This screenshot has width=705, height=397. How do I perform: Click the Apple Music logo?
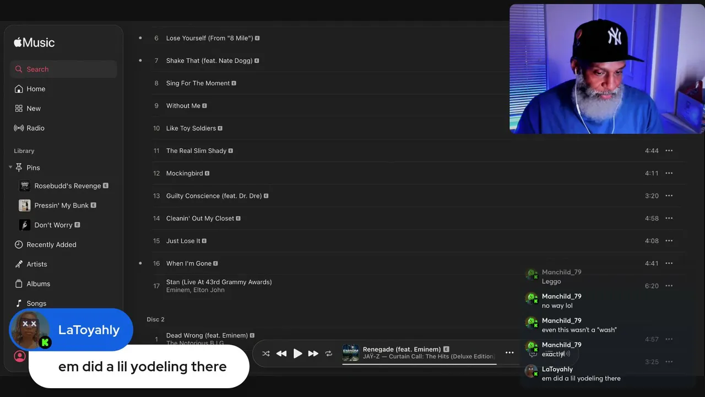[34, 42]
